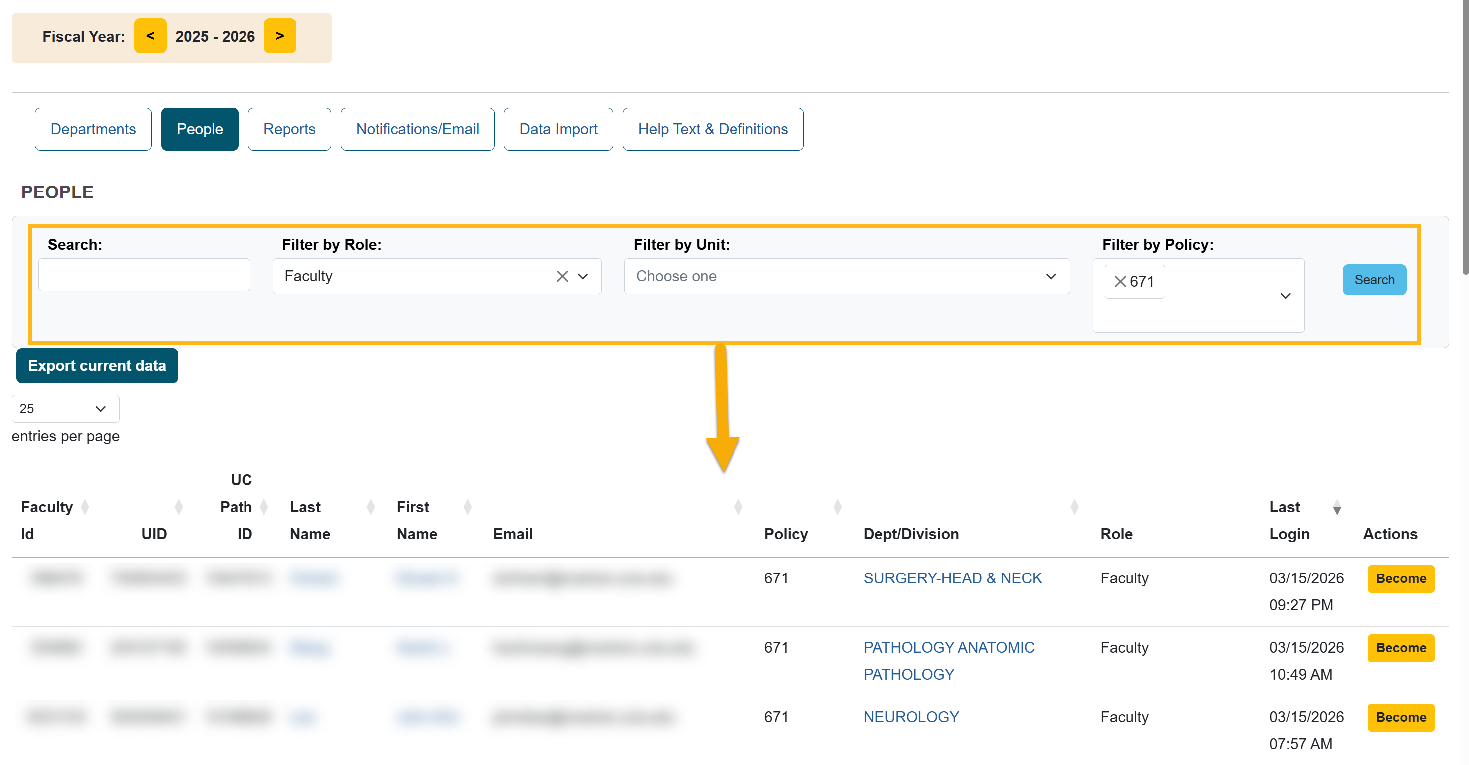Screen dimensions: 1469x765
Task: Open the Filter by Policy dropdown
Action: [1286, 296]
